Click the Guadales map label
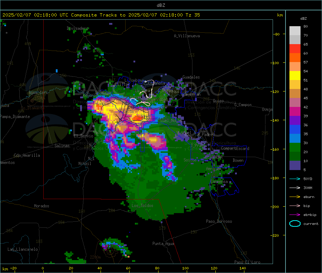Image resolution: width=322 pixels, height=273 pixels. (191, 77)
